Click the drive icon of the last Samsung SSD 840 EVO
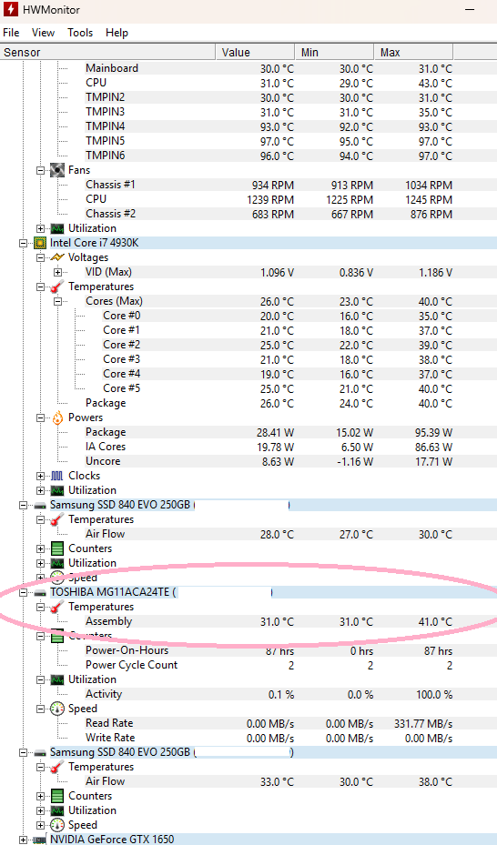497x845 pixels. coord(40,753)
